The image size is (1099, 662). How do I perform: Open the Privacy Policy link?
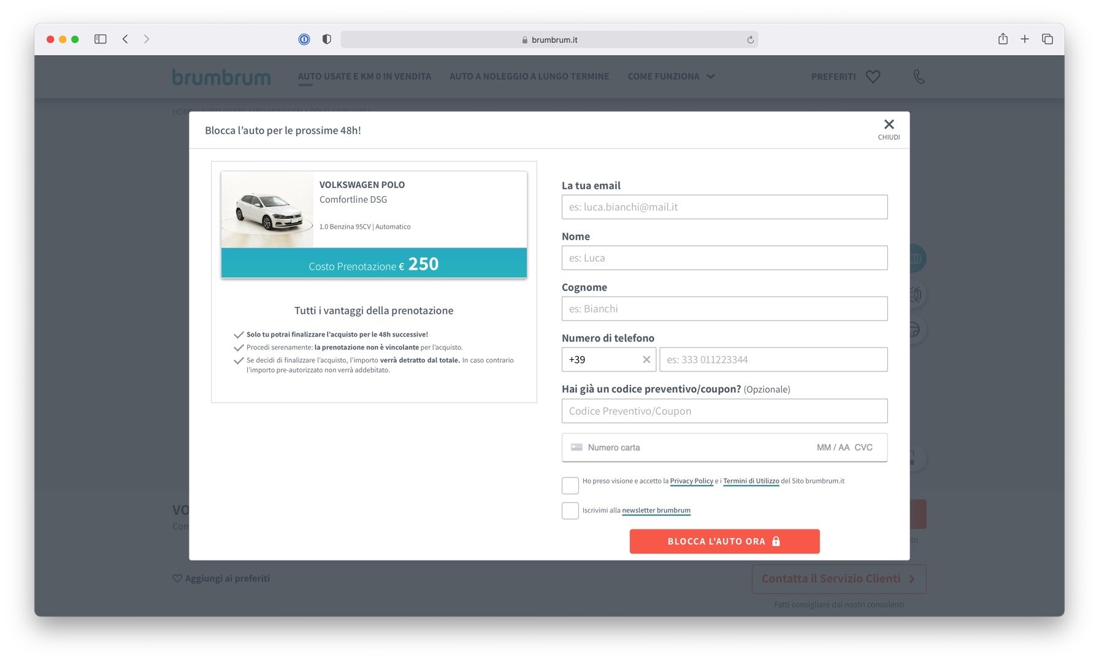tap(691, 481)
